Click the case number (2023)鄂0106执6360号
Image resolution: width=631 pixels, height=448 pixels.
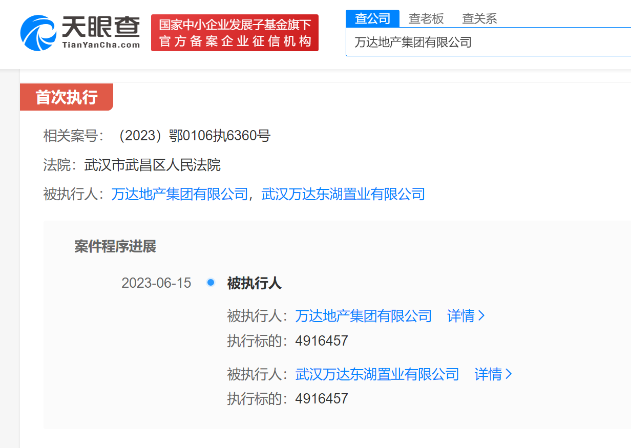coord(193,136)
